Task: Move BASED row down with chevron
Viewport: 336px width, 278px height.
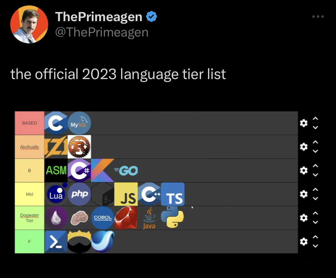Action: pyautogui.click(x=315, y=128)
